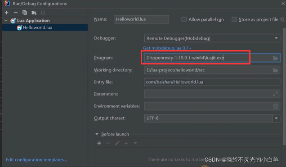Screen dimensions: 286x167
Task: Remove the selected configuration with minus icon
Action: click(x=16, y=13)
